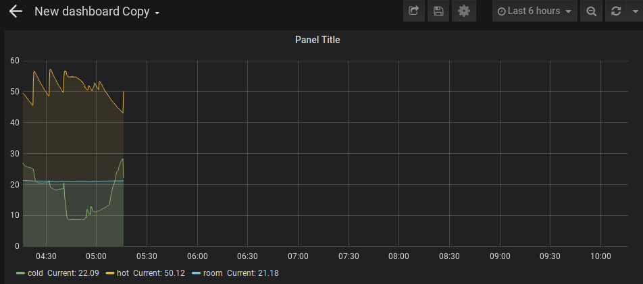The width and height of the screenshot is (643, 284).
Task: Click the 05:00 time axis label
Action: [x=97, y=256]
